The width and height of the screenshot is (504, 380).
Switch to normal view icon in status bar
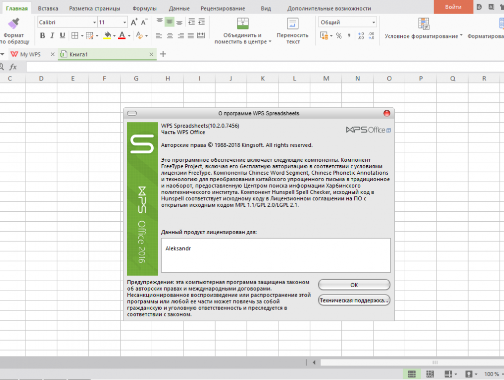(x=412, y=374)
